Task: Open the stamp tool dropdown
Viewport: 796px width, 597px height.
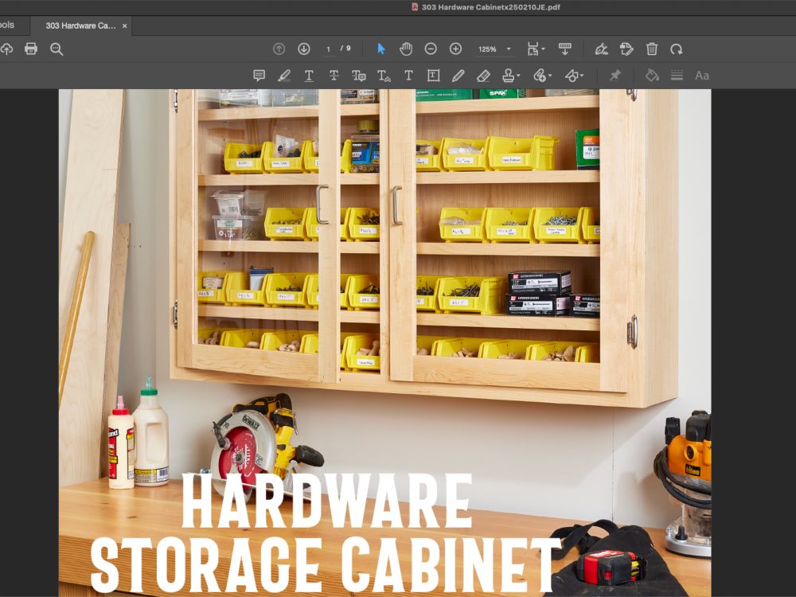Action: 511,76
